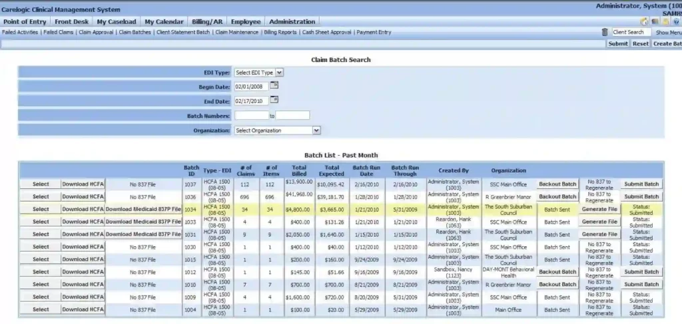Click the first Batch Numbers input box
This screenshot has height=324, width=682.
coord(251,116)
